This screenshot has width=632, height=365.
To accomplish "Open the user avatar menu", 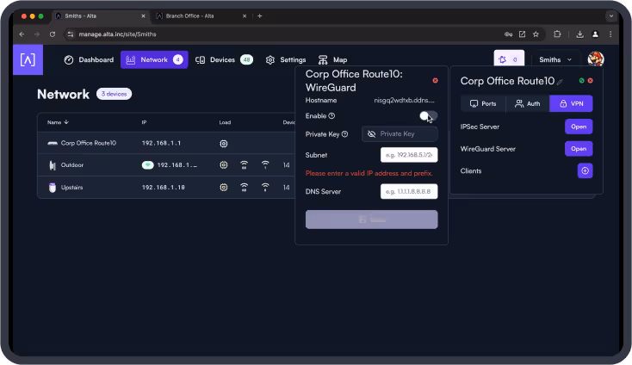I will [x=596, y=59].
